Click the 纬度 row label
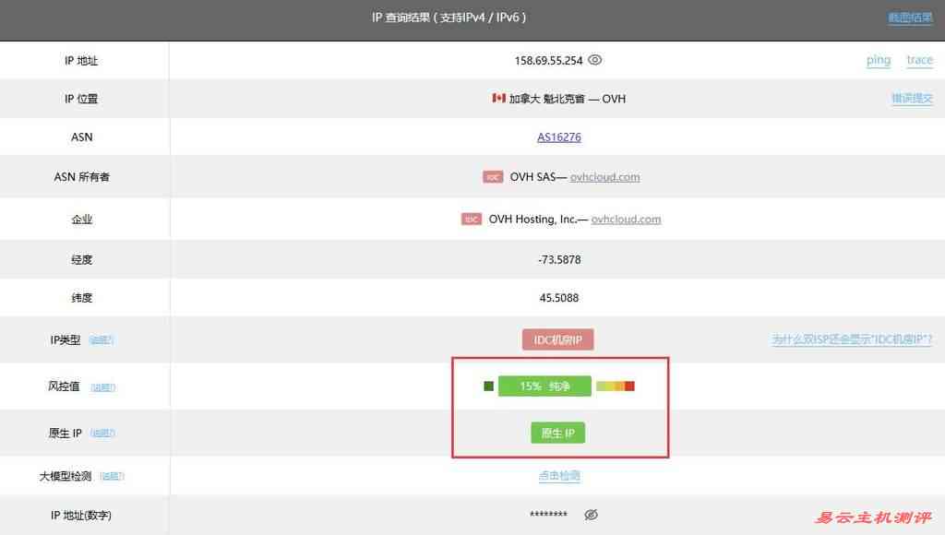The width and height of the screenshot is (945, 535). (x=82, y=298)
